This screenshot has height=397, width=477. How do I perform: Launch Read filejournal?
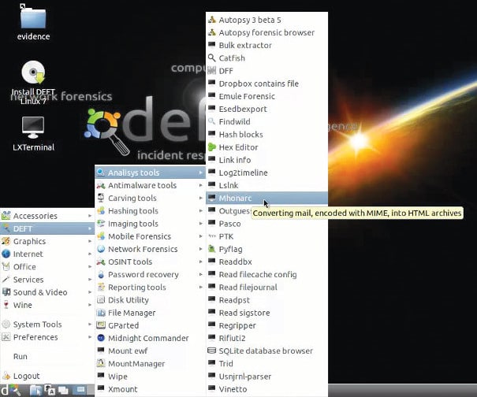267,288
